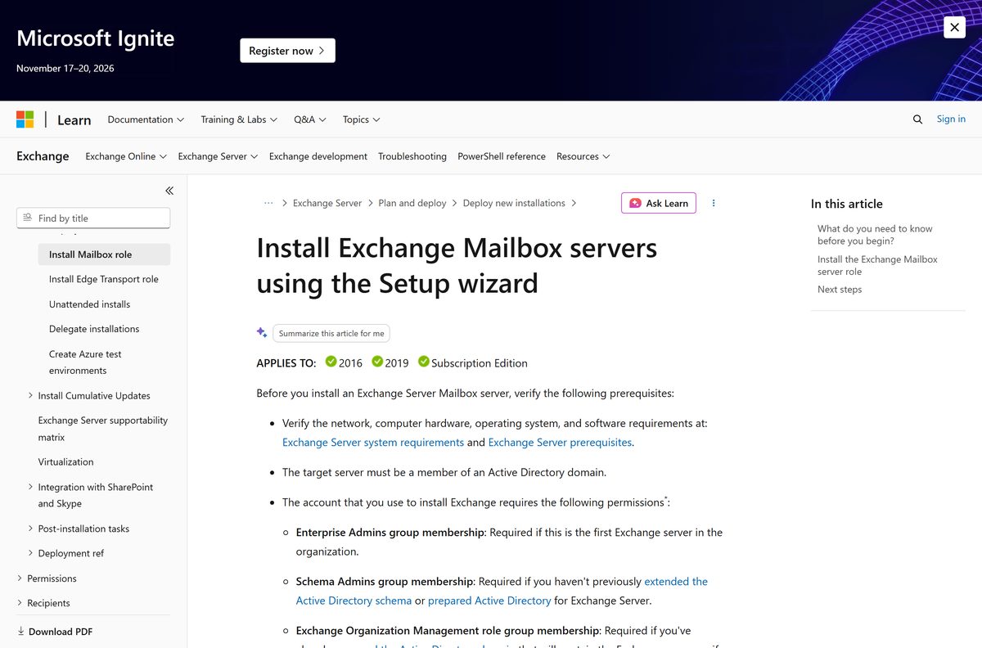Click the filter icon in Find by title

tap(28, 218)
